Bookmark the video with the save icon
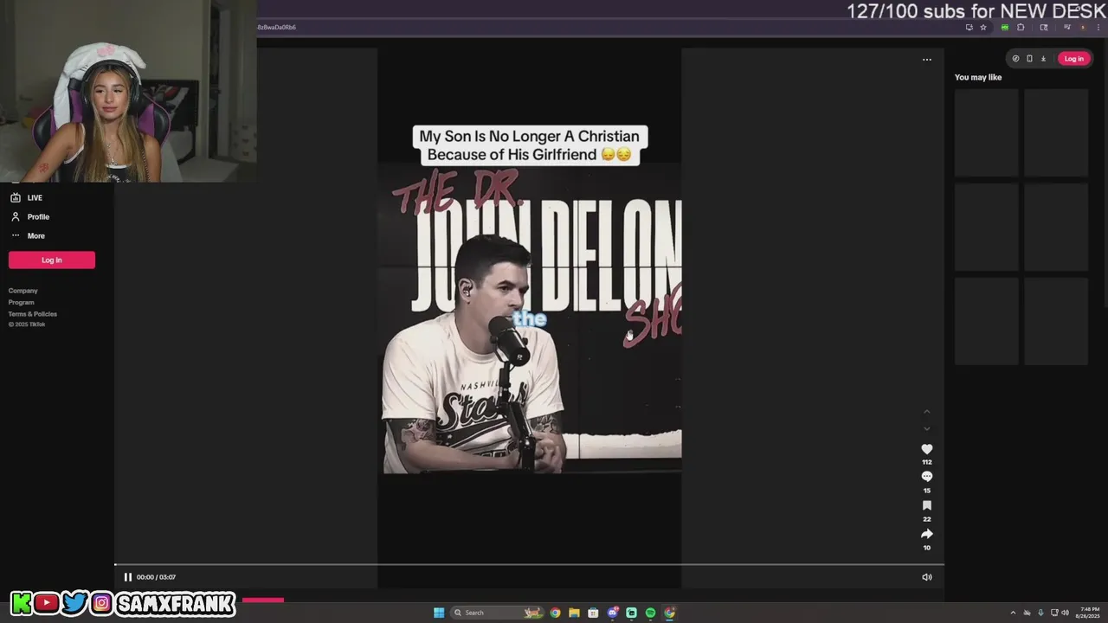 click(x=926, y=505)
